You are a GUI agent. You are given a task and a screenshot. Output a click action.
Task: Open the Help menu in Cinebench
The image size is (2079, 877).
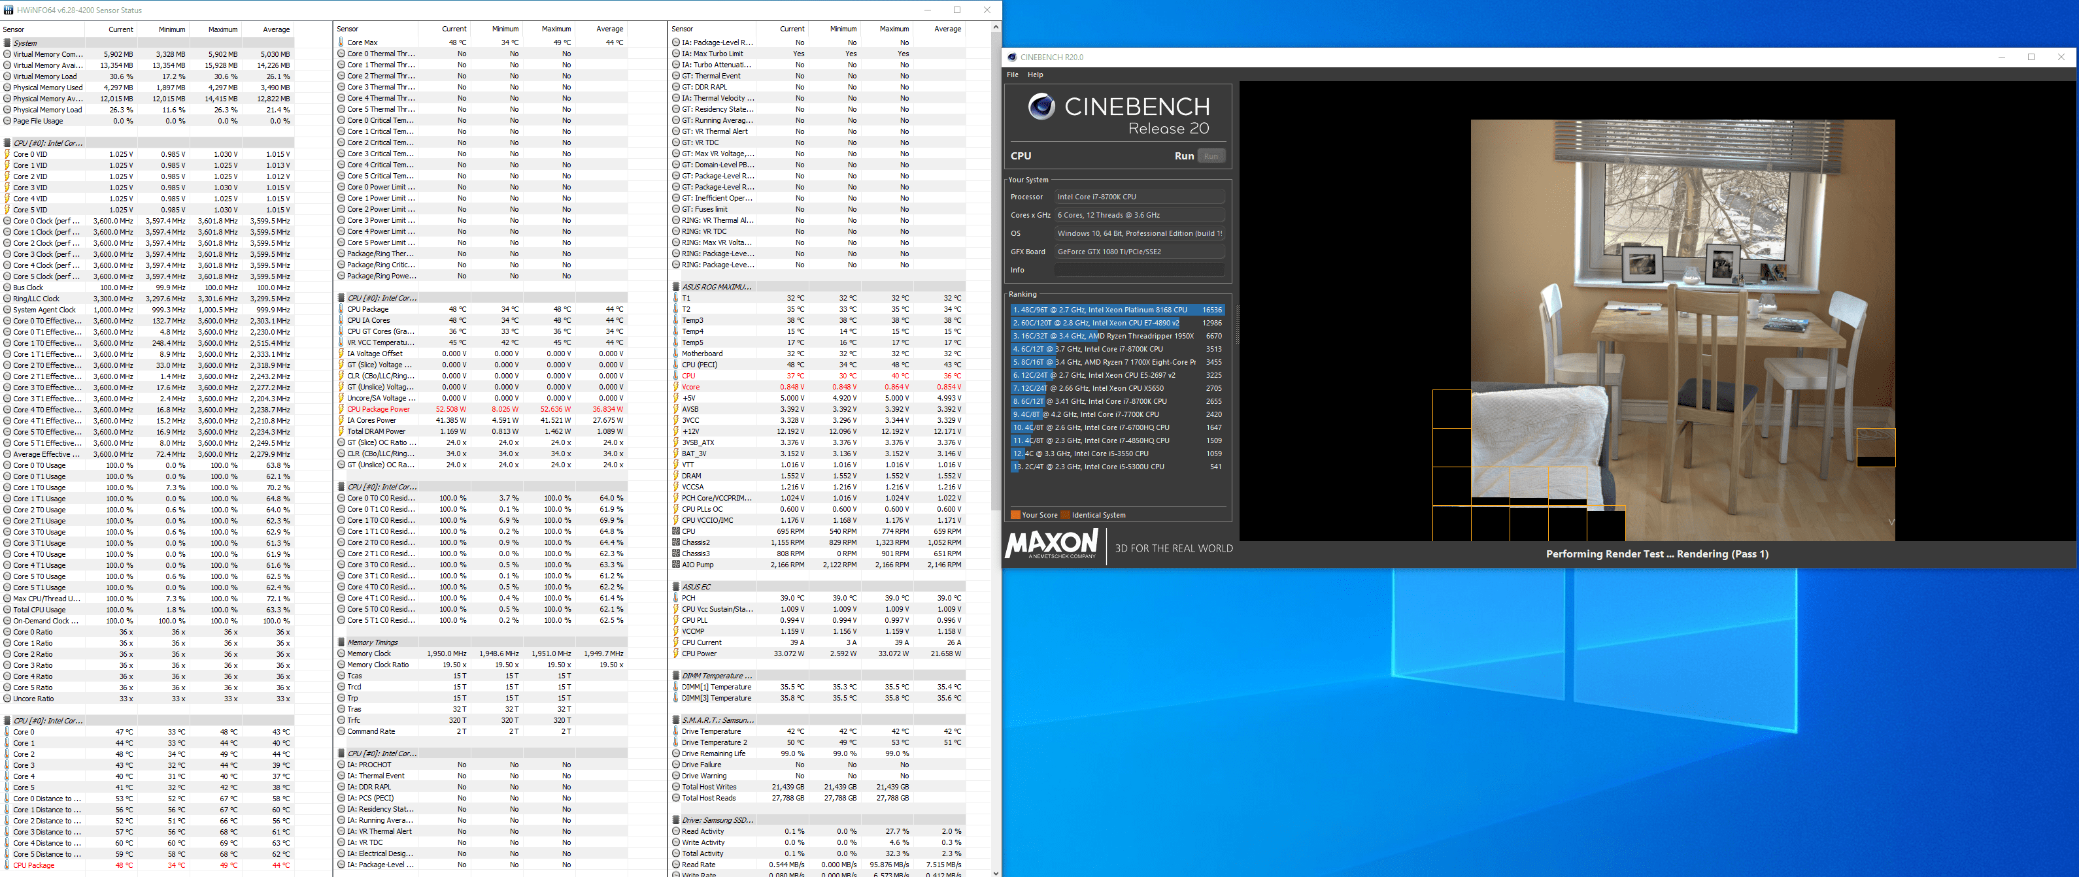pos(1035,75)
